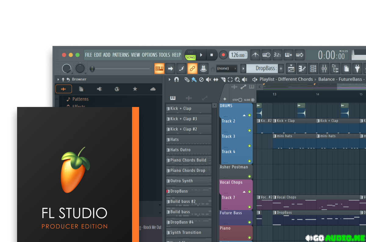
Task: Open the ADD menu
Action: [x=107, y=55]
